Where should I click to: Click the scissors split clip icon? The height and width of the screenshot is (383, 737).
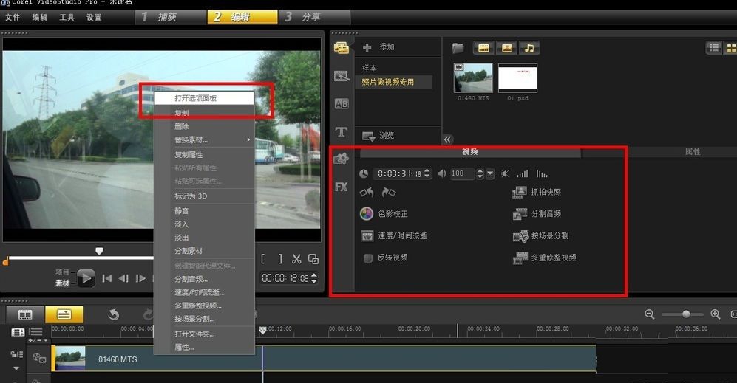point(296,259)
